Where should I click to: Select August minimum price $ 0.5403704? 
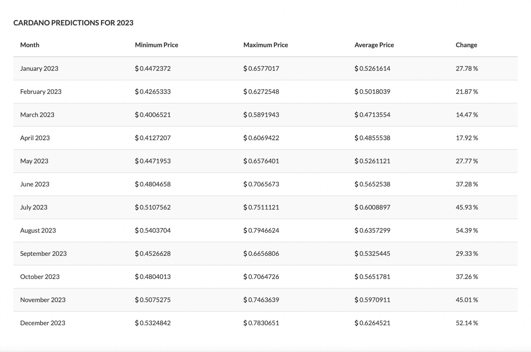153,231
